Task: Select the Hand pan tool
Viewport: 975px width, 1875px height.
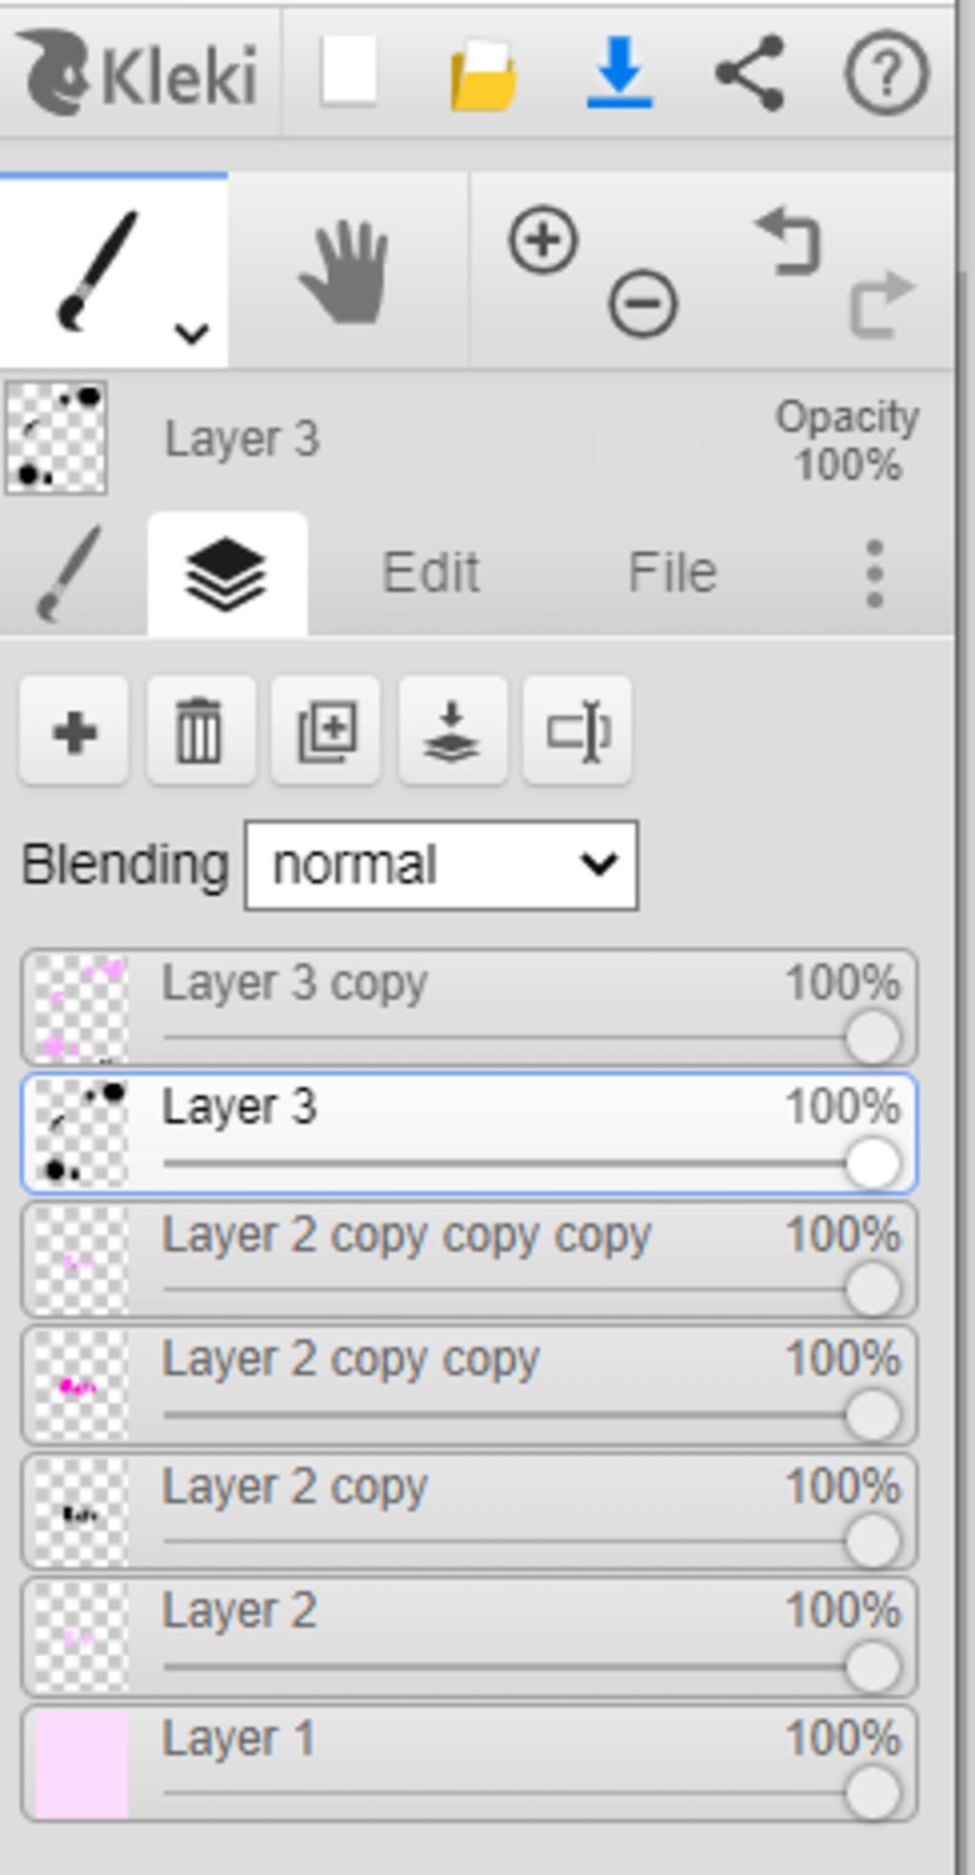Action: click(347, 272)
